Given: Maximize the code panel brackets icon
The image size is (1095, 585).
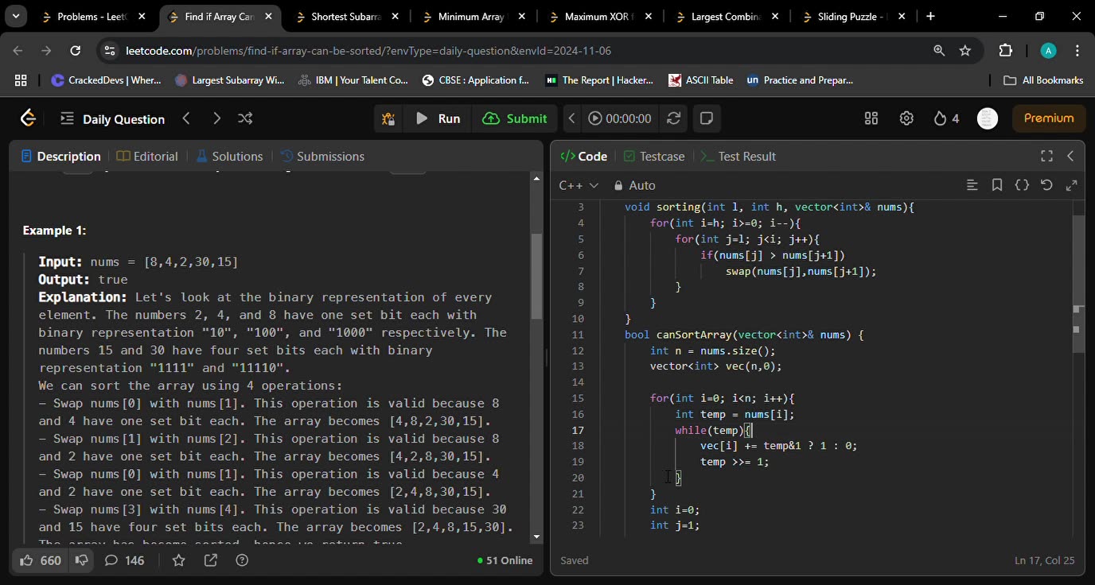Looking at the screenshot, I should coord(1046,157).
